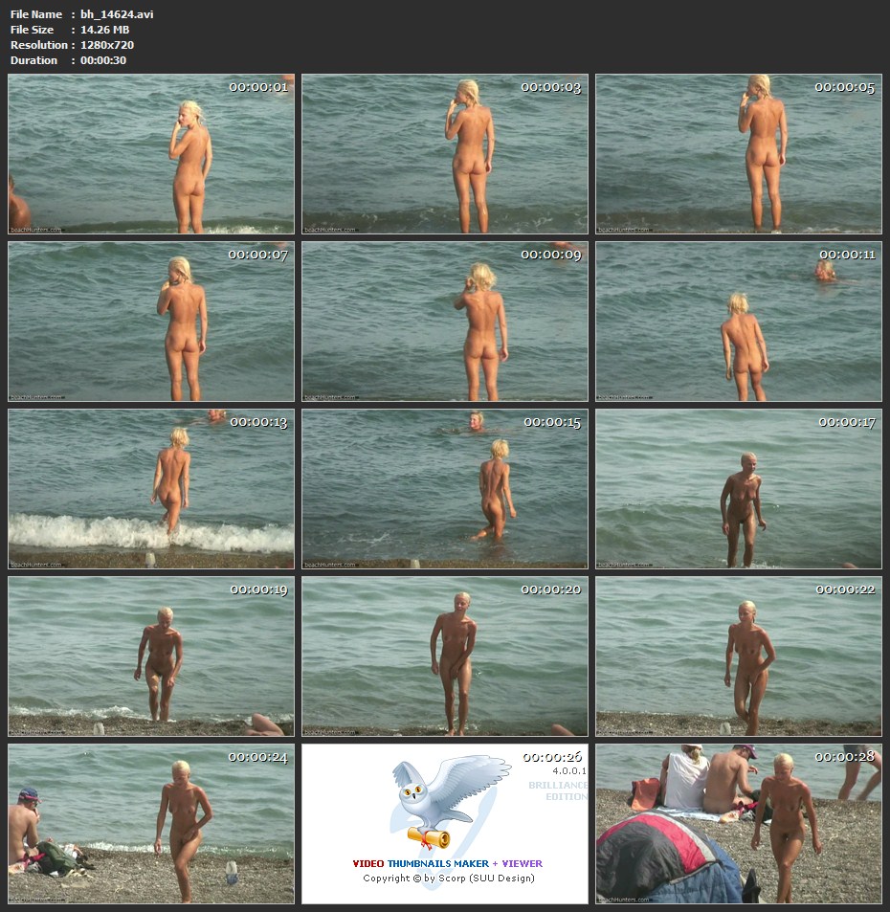Select the thumbnail frame at 00:00:20

pos(445,656)
